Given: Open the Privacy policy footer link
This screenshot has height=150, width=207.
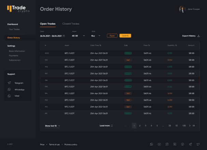Looking at the screenshot, I should tap(71, 145).
